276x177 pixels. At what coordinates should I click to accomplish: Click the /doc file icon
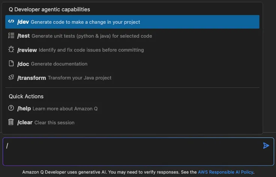pyautogui.click(x=11, y=64)
